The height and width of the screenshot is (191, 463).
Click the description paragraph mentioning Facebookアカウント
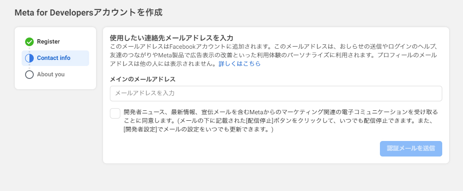point(273,55)
